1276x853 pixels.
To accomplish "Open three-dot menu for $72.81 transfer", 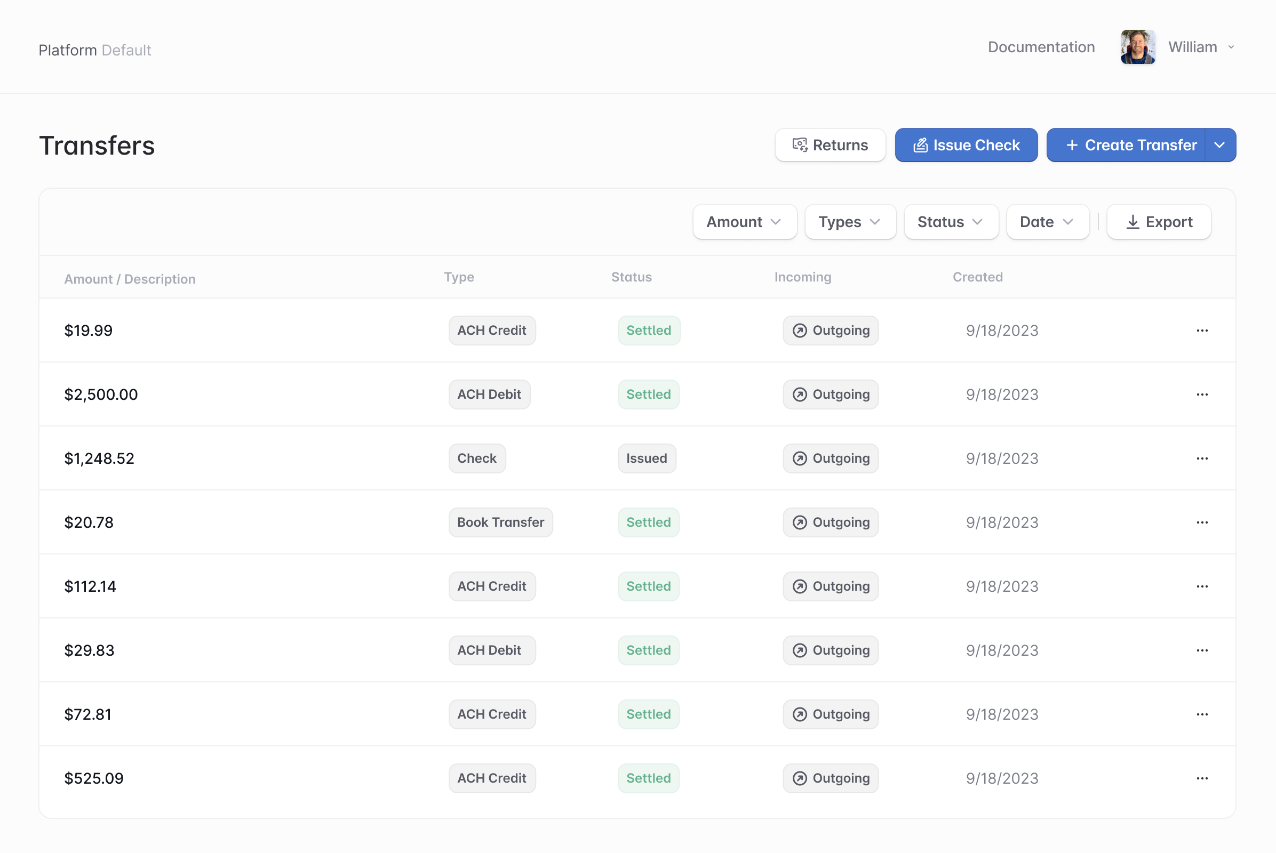I will click(x=1202, y=714).
